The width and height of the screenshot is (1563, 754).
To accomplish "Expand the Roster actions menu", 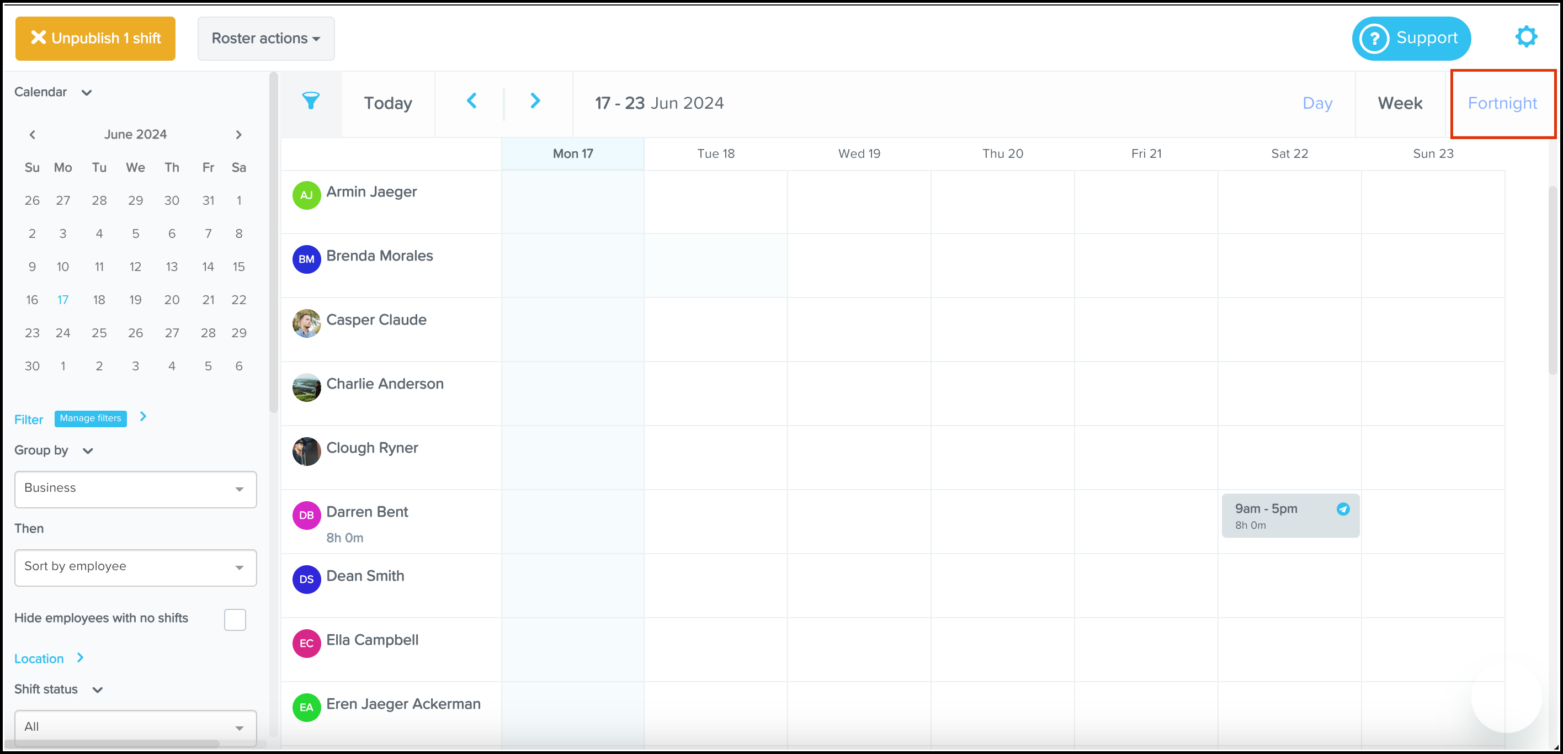I will coord(266,38).
